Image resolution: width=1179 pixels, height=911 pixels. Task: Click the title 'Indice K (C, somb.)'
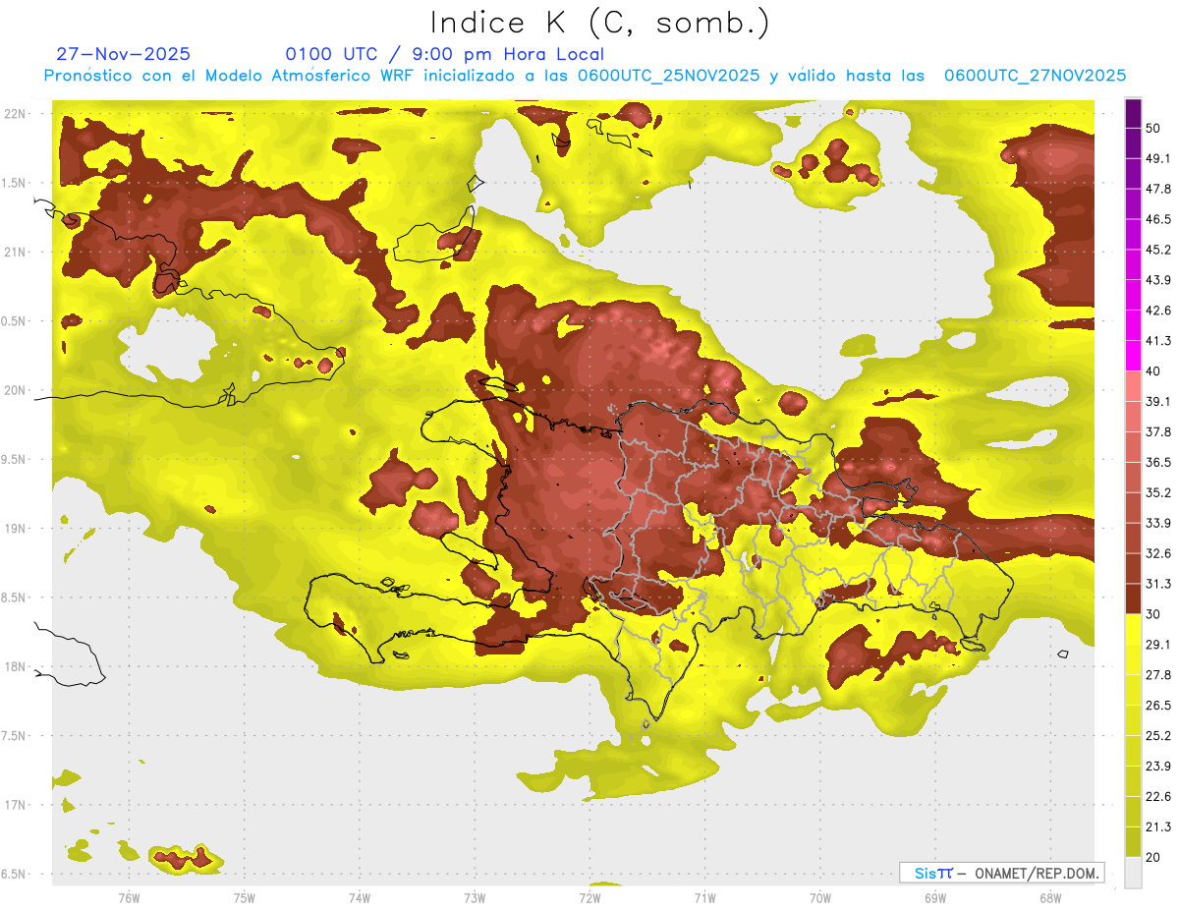pyautogui.click(x=600, y=23)
